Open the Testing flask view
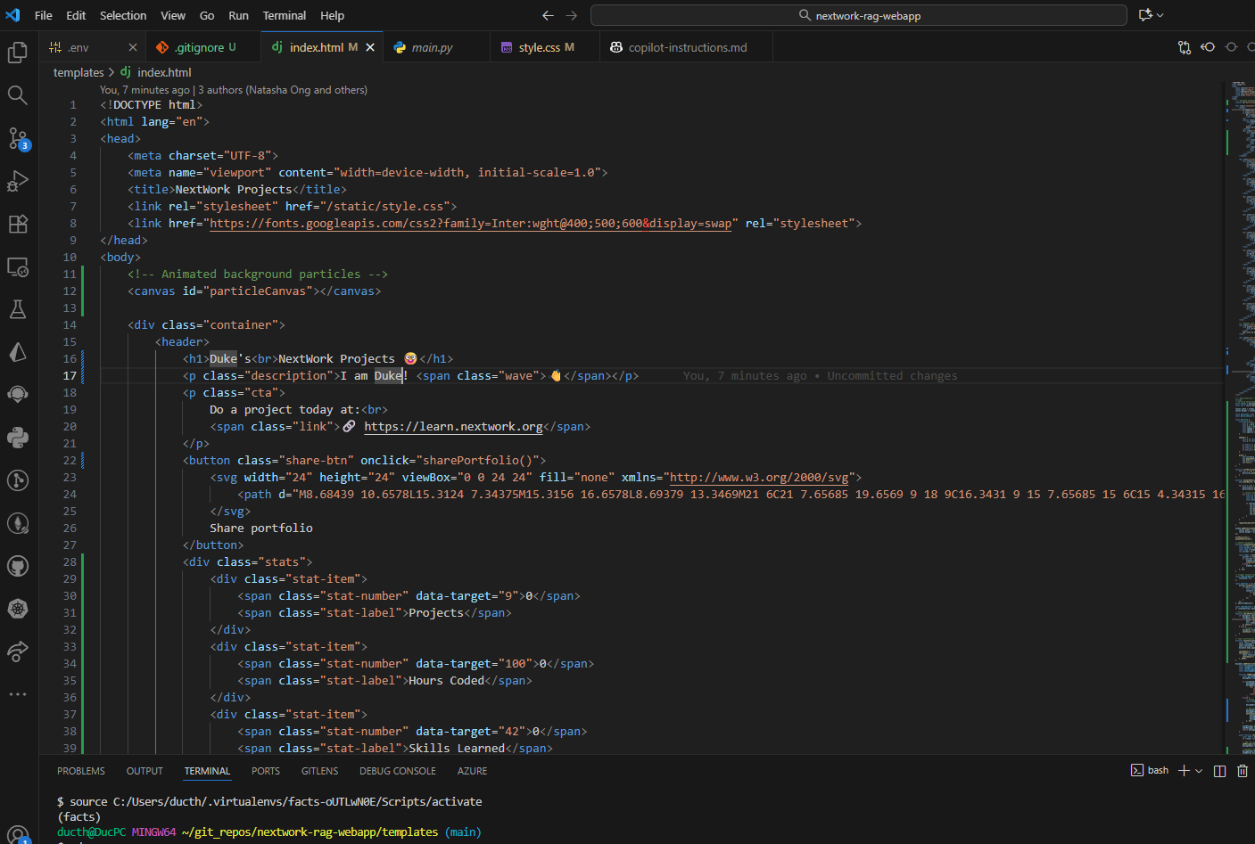1255x844 pixels. click(x=18, y=309)
